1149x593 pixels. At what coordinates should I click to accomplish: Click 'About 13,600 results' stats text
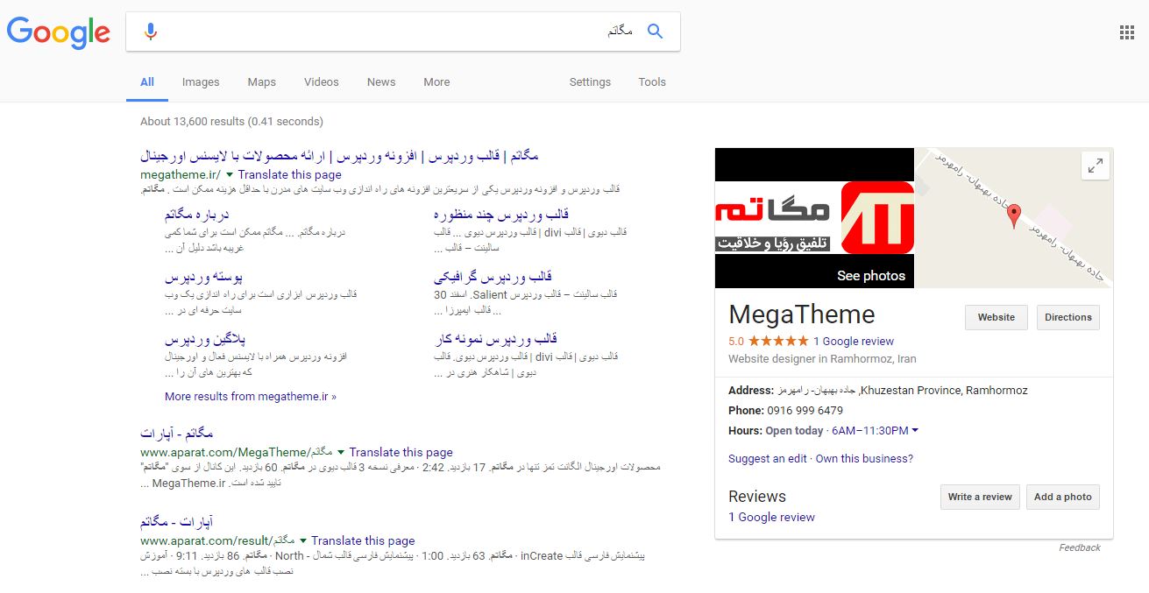point(231,122)
